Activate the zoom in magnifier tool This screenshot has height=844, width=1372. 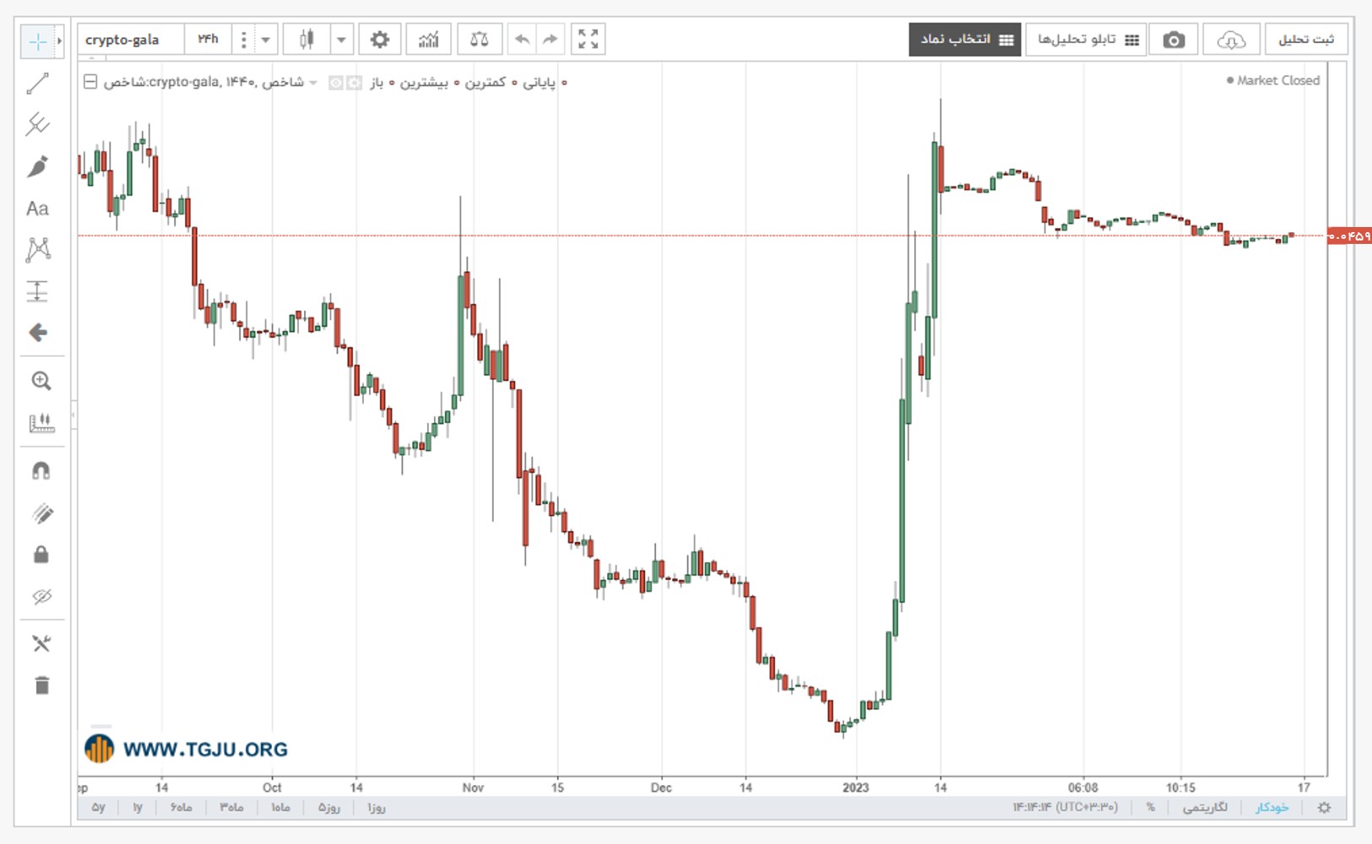pyautogui.click(x=41, y=381)
